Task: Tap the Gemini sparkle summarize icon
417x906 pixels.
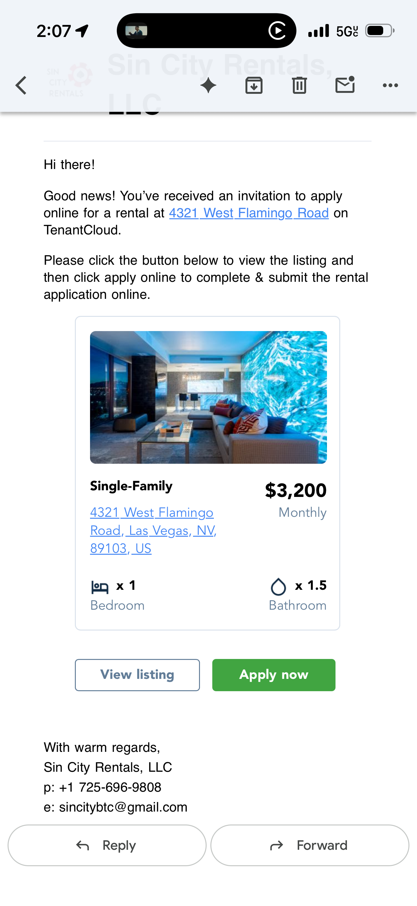Action: click(x=208, y=86)
